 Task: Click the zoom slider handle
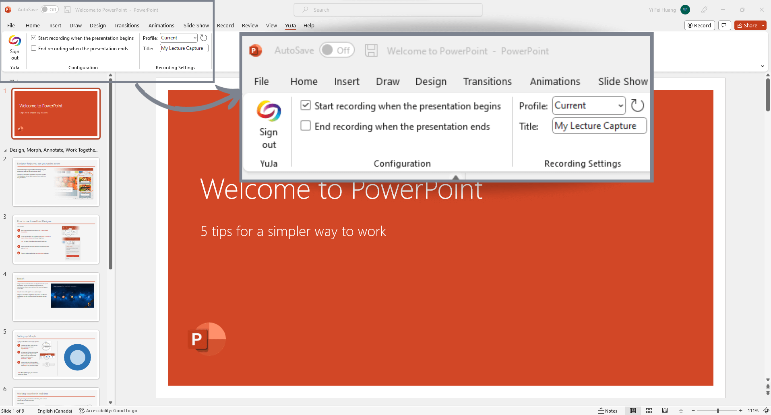[718, 411]
